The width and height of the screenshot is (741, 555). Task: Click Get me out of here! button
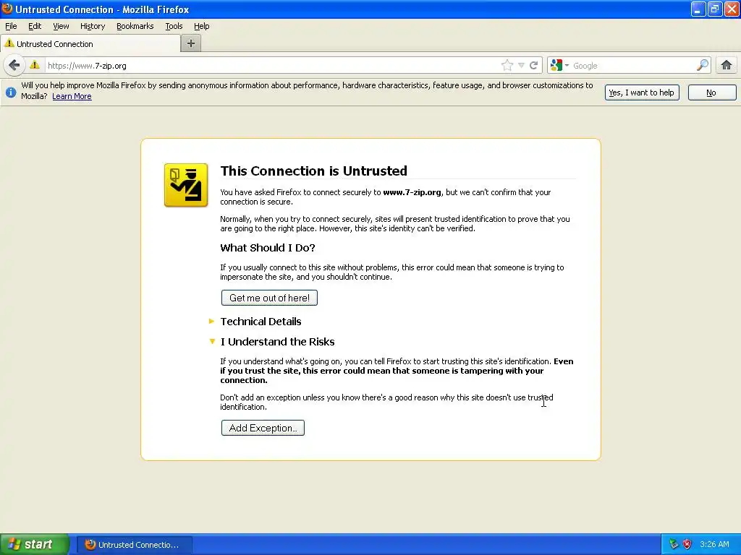click(269, 298)
